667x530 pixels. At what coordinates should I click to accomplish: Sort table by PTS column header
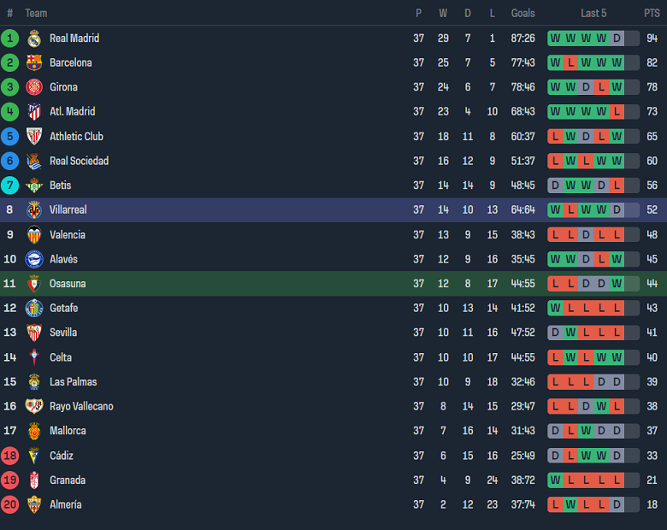click(x=652, y=13)
